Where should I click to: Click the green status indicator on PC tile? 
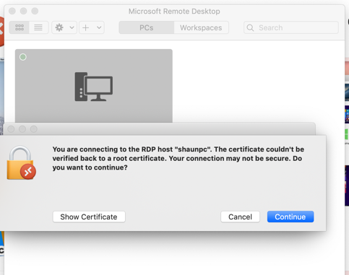[x=23, y=57]
